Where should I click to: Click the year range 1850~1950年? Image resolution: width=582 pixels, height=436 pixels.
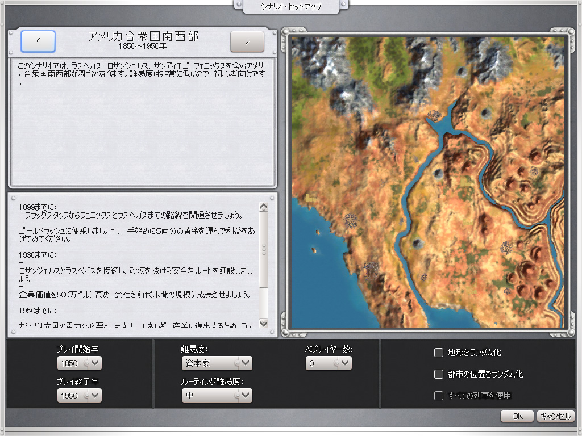pyautogui.click(x=143, y=47)
